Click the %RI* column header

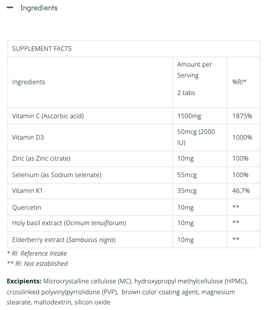tap(239, 82)
